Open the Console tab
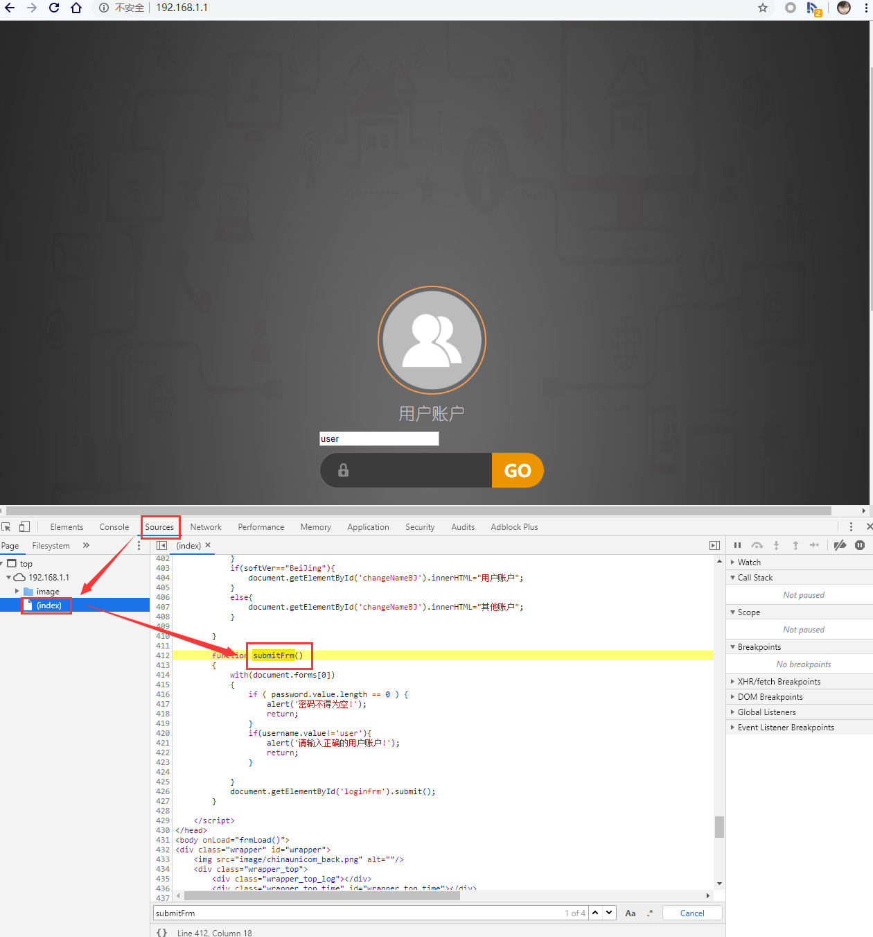 click(114, 527)
